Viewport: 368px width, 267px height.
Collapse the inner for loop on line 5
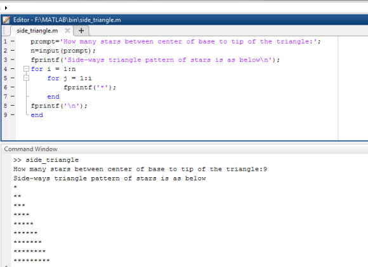pos(26,78)
